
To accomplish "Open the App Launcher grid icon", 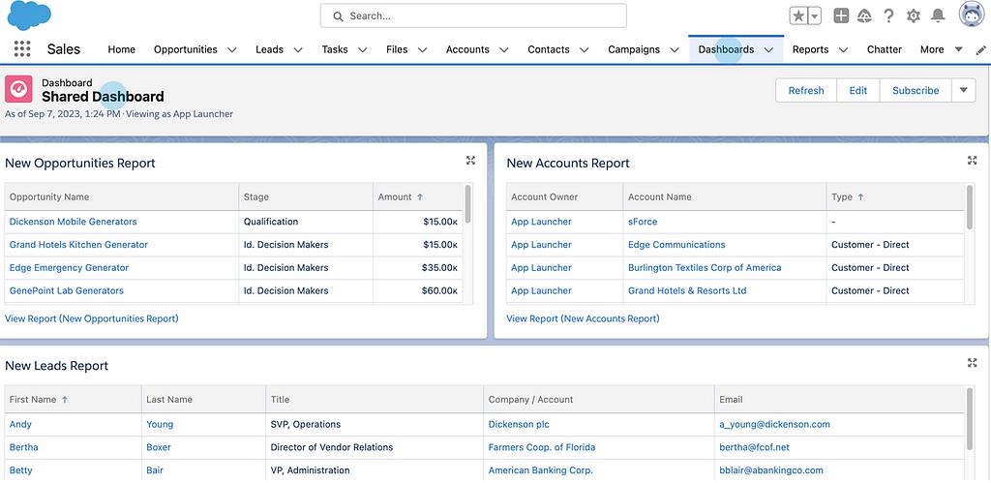I will tap(21, 49).
